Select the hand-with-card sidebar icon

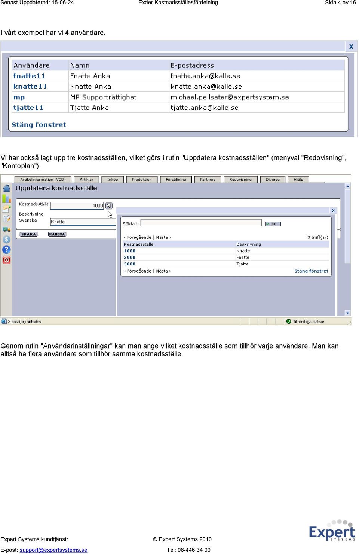point(6,209)
